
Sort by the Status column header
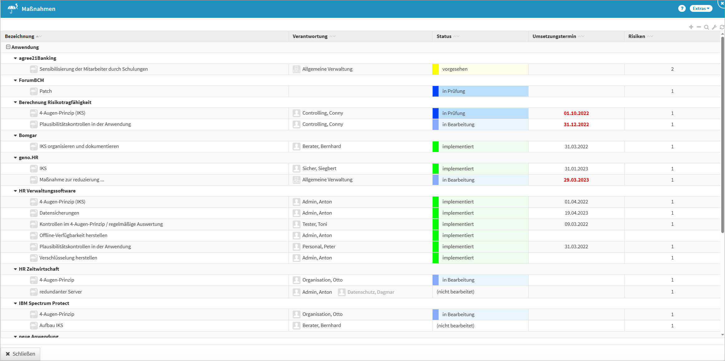click(x=444, y=36)
